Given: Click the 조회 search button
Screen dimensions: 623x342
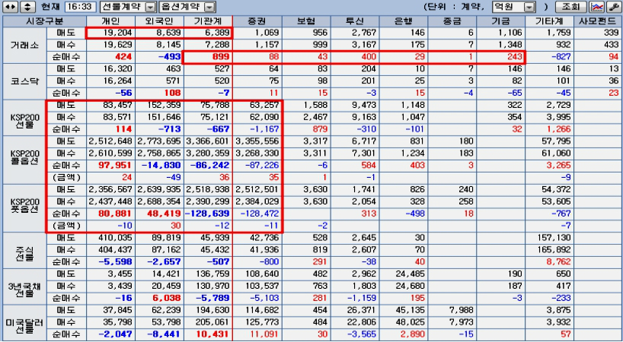Looking at the screenshot, I should point(571,7).
